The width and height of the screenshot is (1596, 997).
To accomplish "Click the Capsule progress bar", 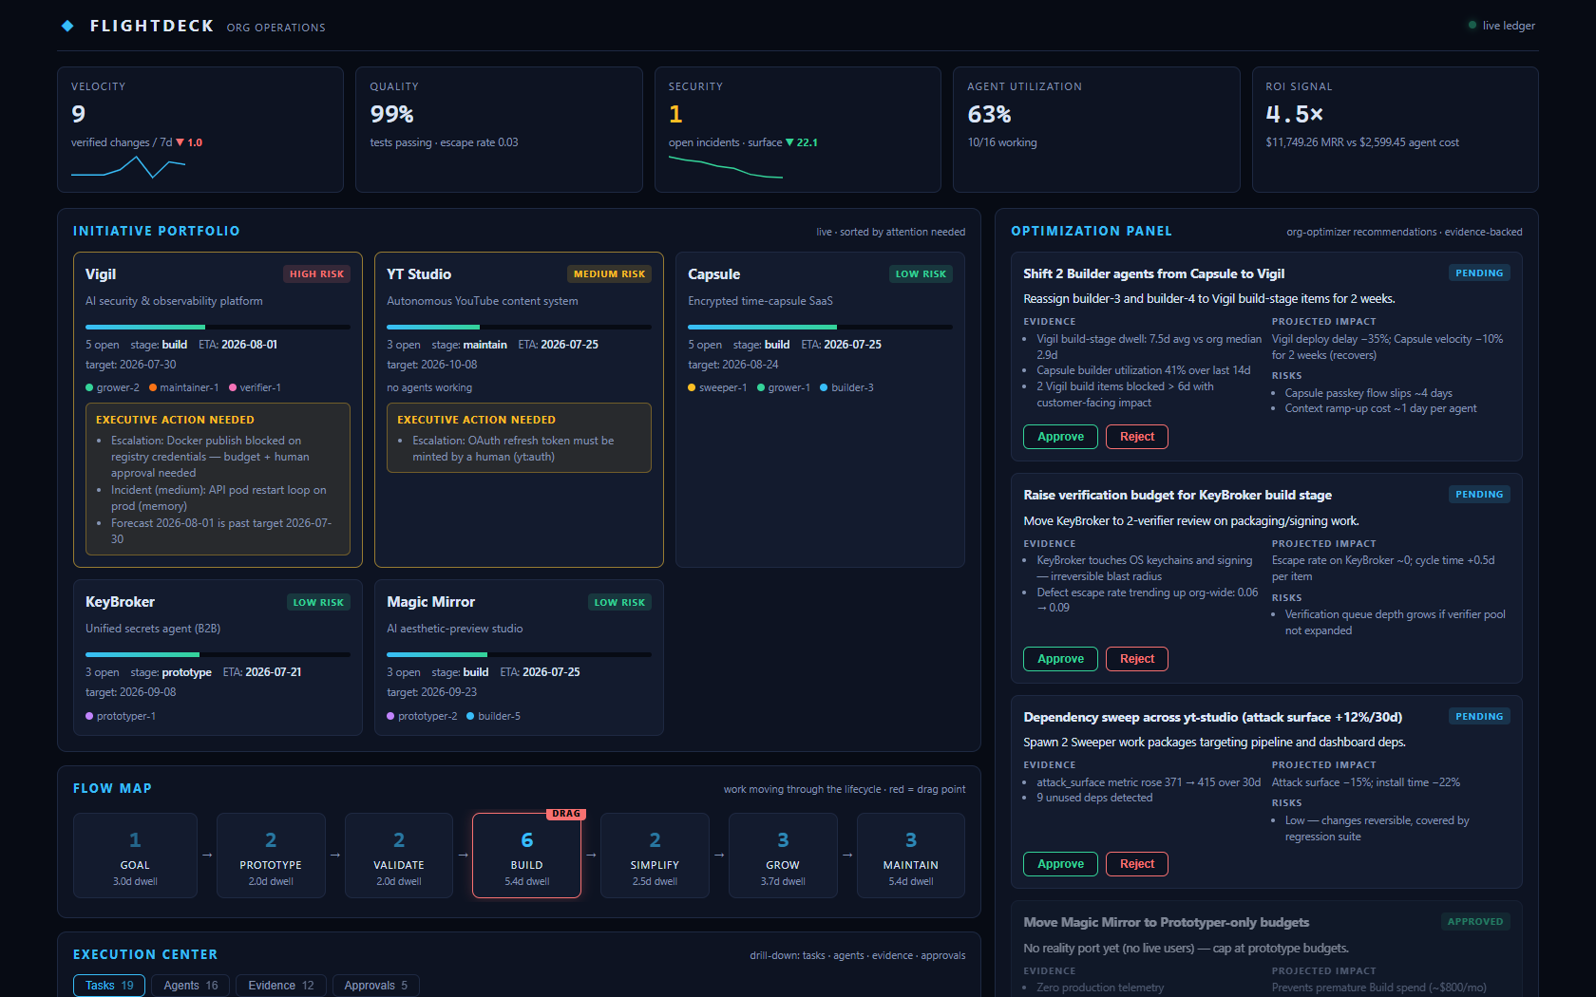I will click(x=820, y=327).
